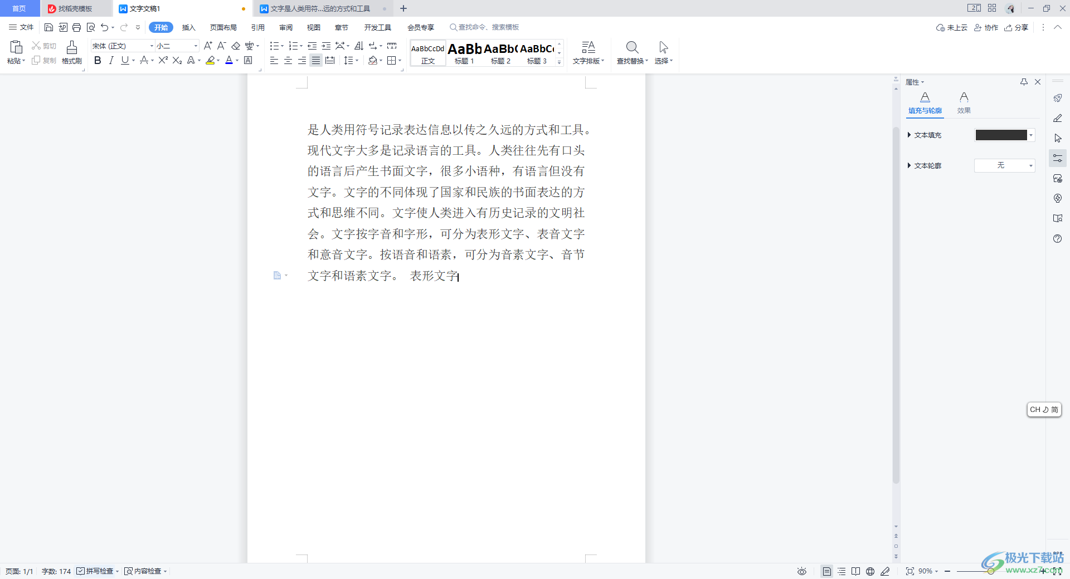Screen dimensions: 1070x579
Task: Set paragraph alignment to center
Action: 288,60
